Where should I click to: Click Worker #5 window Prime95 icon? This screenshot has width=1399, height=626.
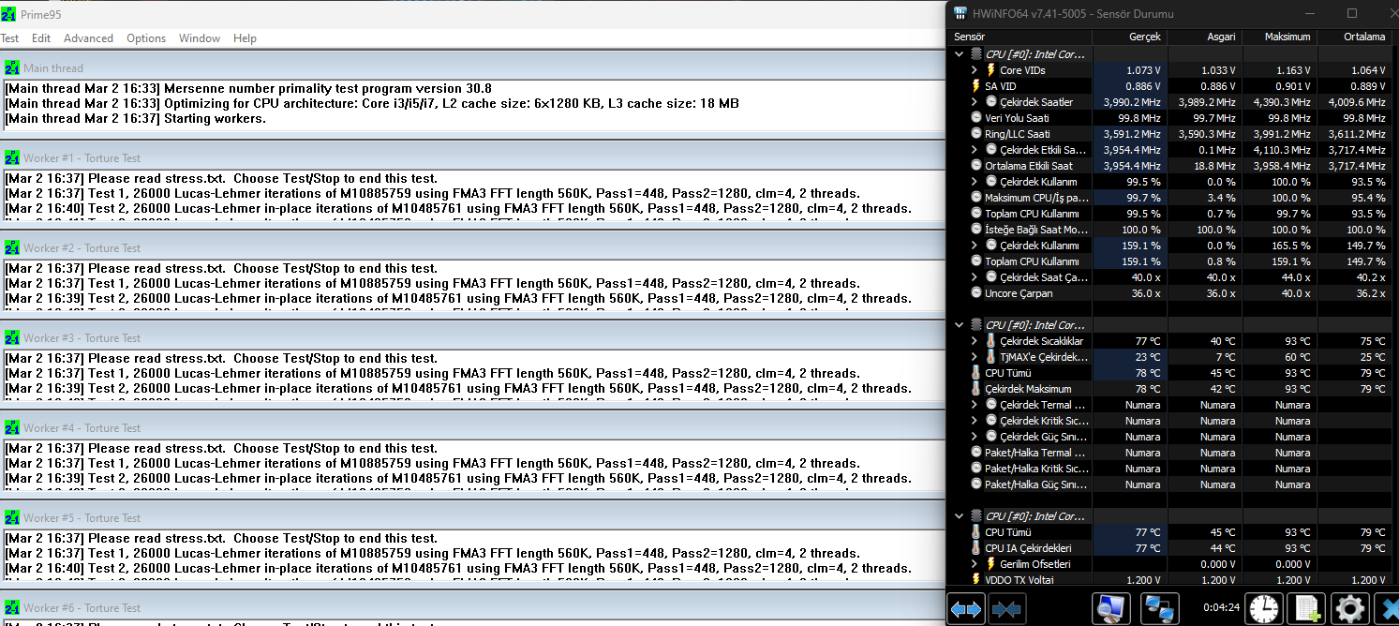(12, 517)
